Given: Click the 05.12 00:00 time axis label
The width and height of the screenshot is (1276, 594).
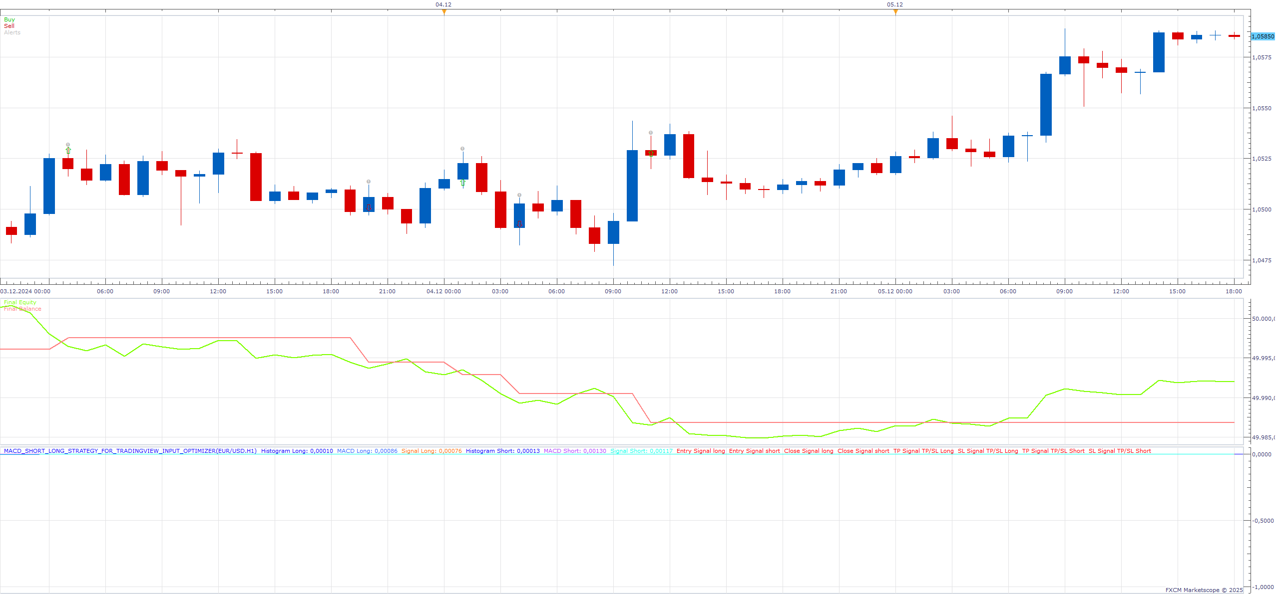Looking at the screenshot, I should click(895, 291).
